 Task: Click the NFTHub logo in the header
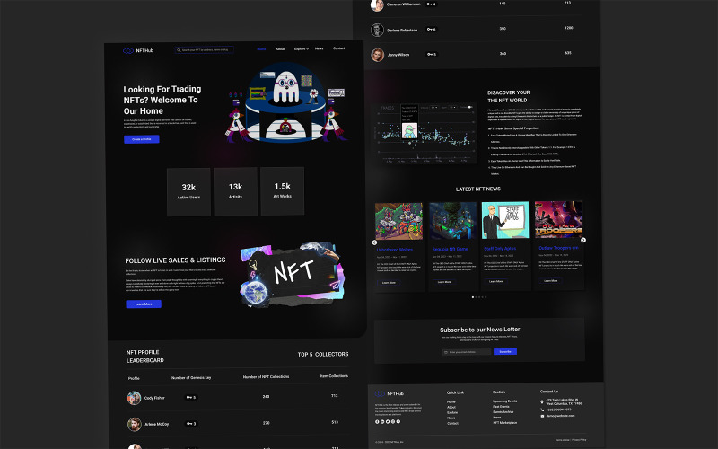(x=134, y=50)
